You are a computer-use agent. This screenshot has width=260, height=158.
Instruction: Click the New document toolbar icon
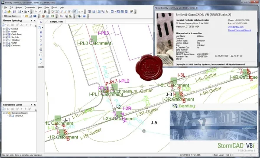point(5,12)
